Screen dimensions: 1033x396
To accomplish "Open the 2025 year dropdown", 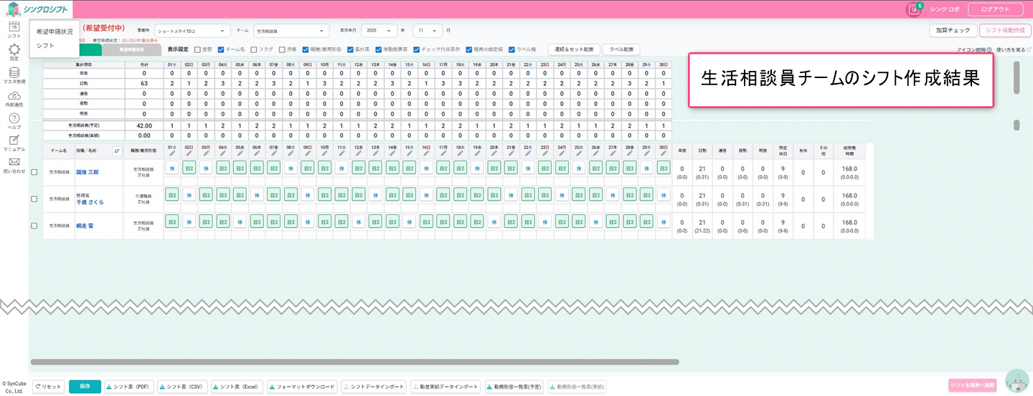I will coord(379,31).
